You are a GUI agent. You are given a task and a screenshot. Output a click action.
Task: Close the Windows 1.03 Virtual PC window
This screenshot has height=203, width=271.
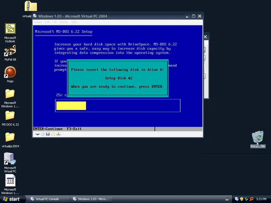click(200, 16)
